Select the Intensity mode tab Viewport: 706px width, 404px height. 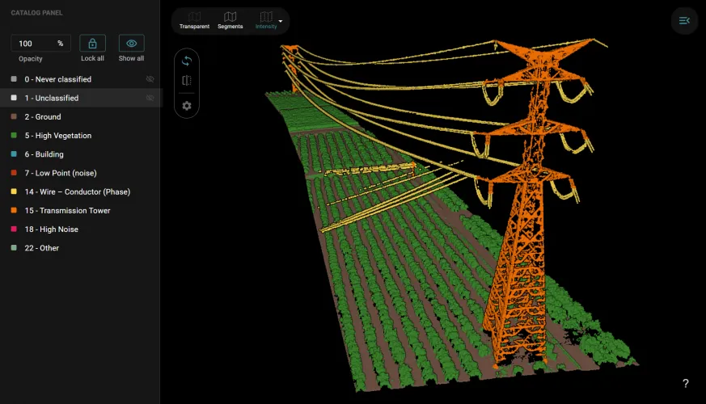[x=265, y=20]
